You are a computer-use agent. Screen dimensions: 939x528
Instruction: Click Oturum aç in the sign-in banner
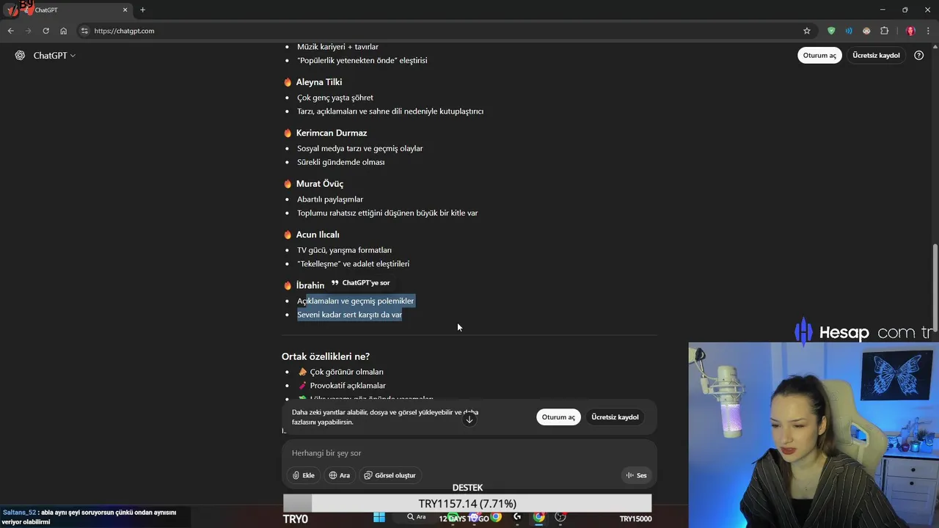(558, 417)
